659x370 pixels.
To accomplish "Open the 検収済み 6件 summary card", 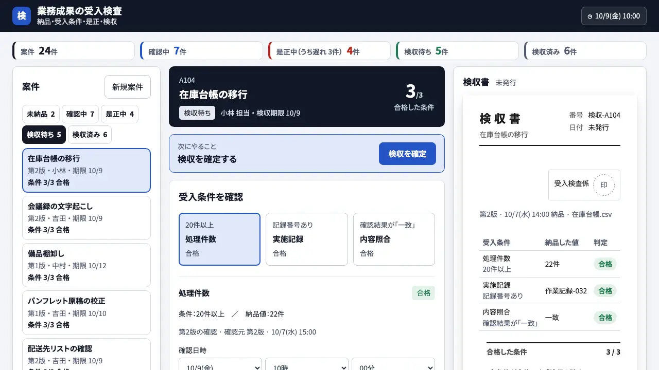I will pos(585,51).
